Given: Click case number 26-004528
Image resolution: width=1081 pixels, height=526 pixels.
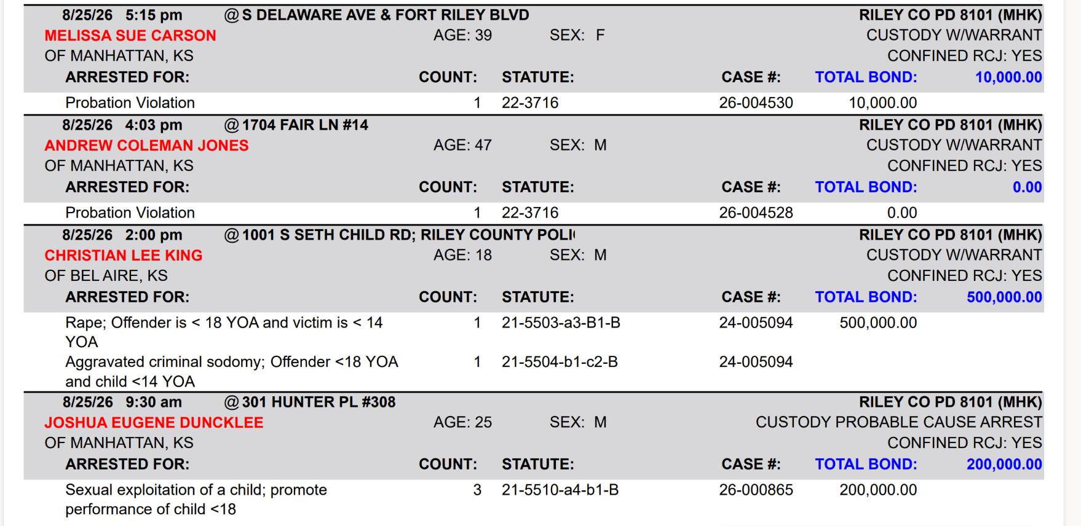Looking at the screenshot, I should tap(756, 213).
